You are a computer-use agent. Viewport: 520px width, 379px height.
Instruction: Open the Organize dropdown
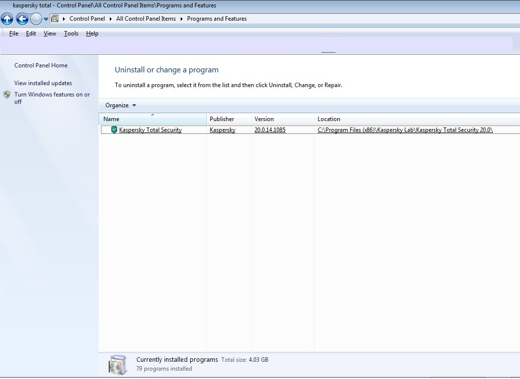(121, 105)
